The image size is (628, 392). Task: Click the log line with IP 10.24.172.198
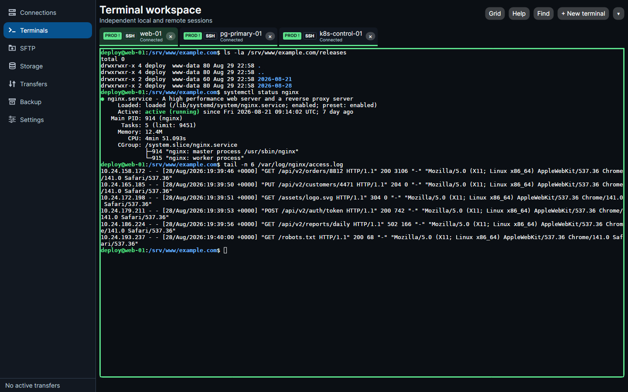[x=362, y=201]
